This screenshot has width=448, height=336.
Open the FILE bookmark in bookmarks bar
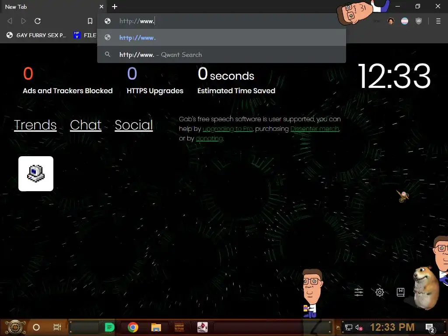click(x=85, y=35)
